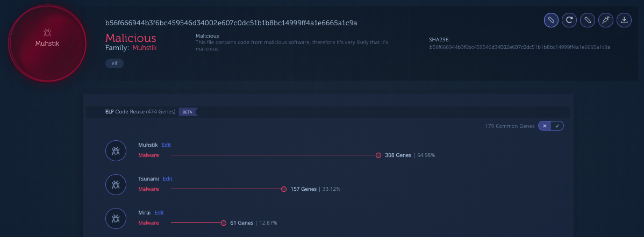The width and height of the screenshot is (644, 237).
Task: Click the Malware label under Mirai
Action: tap(148, 223)
